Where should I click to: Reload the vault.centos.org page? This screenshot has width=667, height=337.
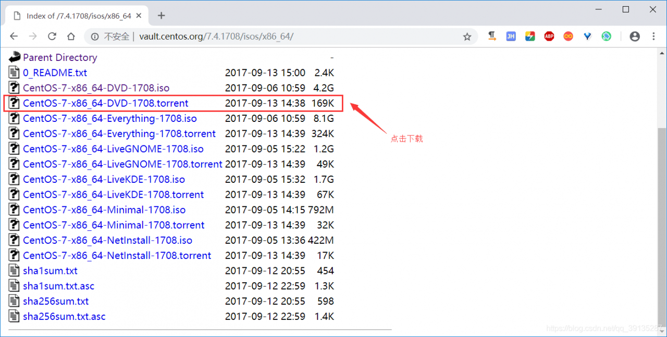point(52,36)
